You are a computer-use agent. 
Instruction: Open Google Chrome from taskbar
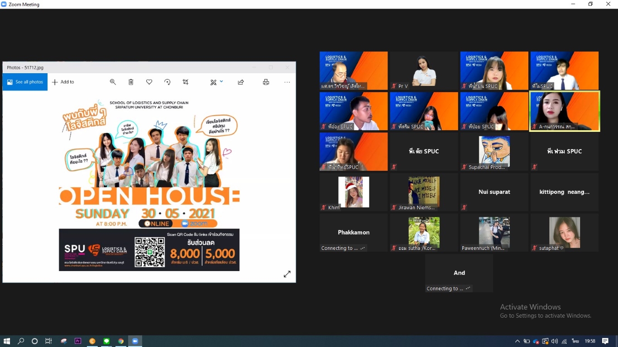(121, 341)
